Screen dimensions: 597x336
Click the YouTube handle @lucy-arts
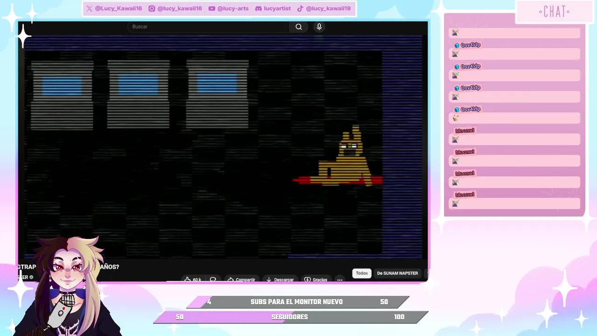pyautogui.click(x=229, y=8)
